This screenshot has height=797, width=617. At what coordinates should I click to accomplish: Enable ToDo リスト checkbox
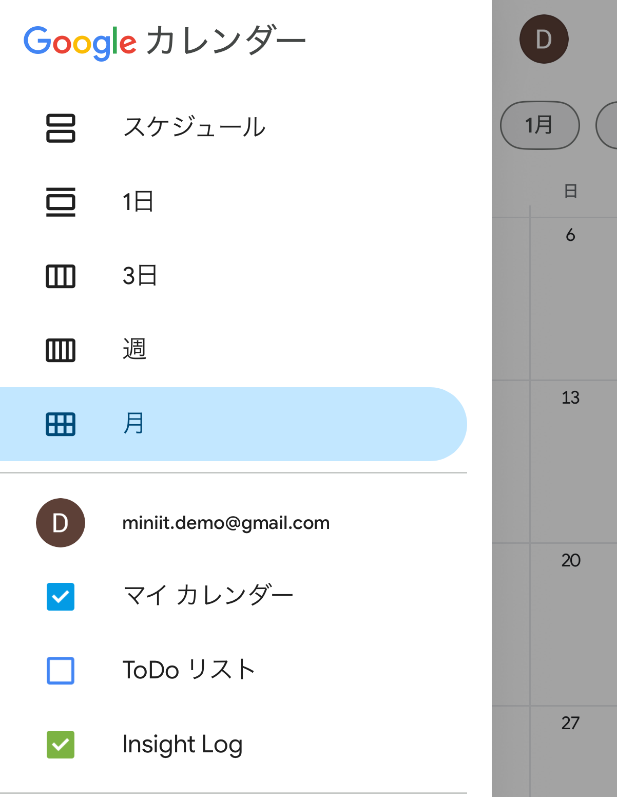coord(61,671)
